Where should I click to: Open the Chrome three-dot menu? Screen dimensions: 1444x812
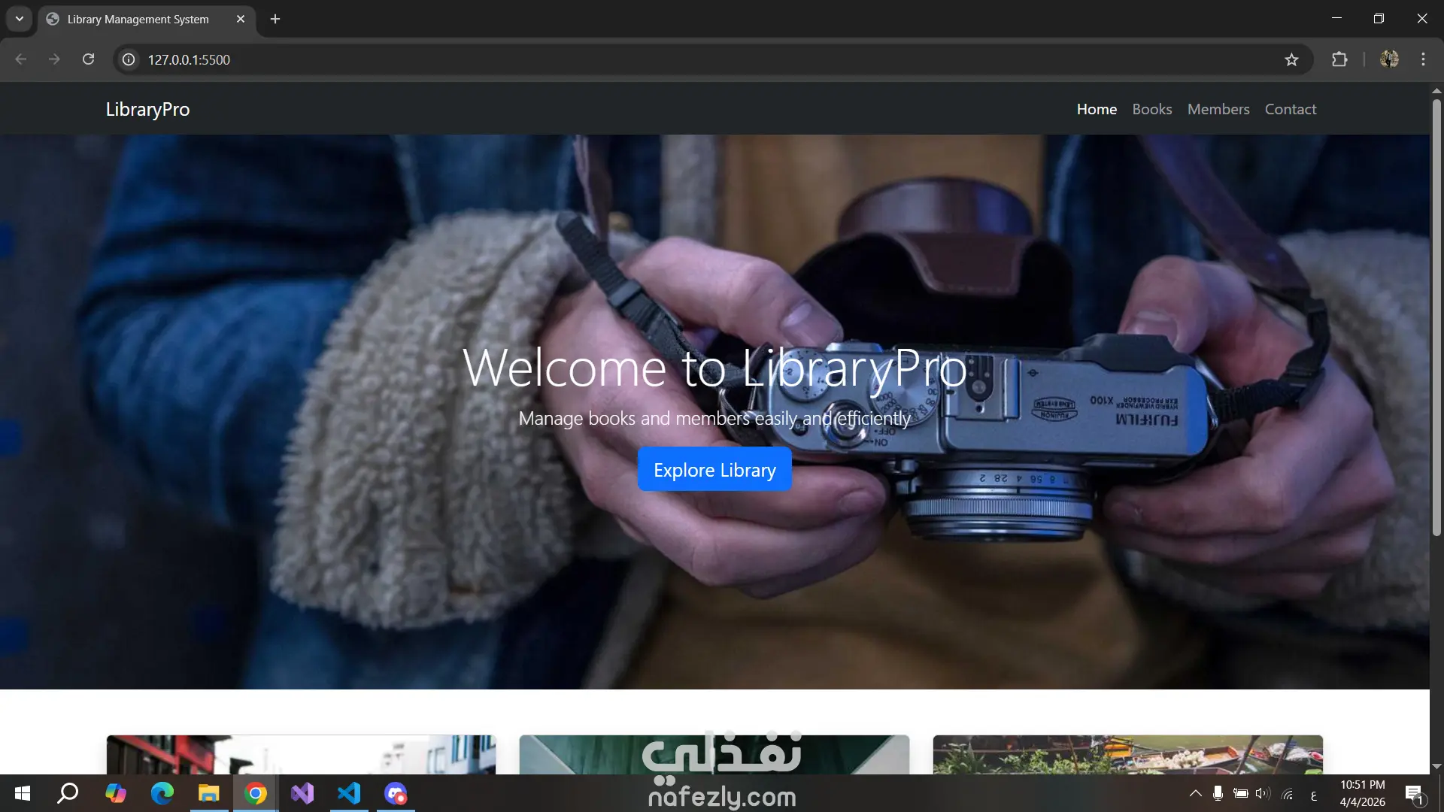tap(1423, 59)
